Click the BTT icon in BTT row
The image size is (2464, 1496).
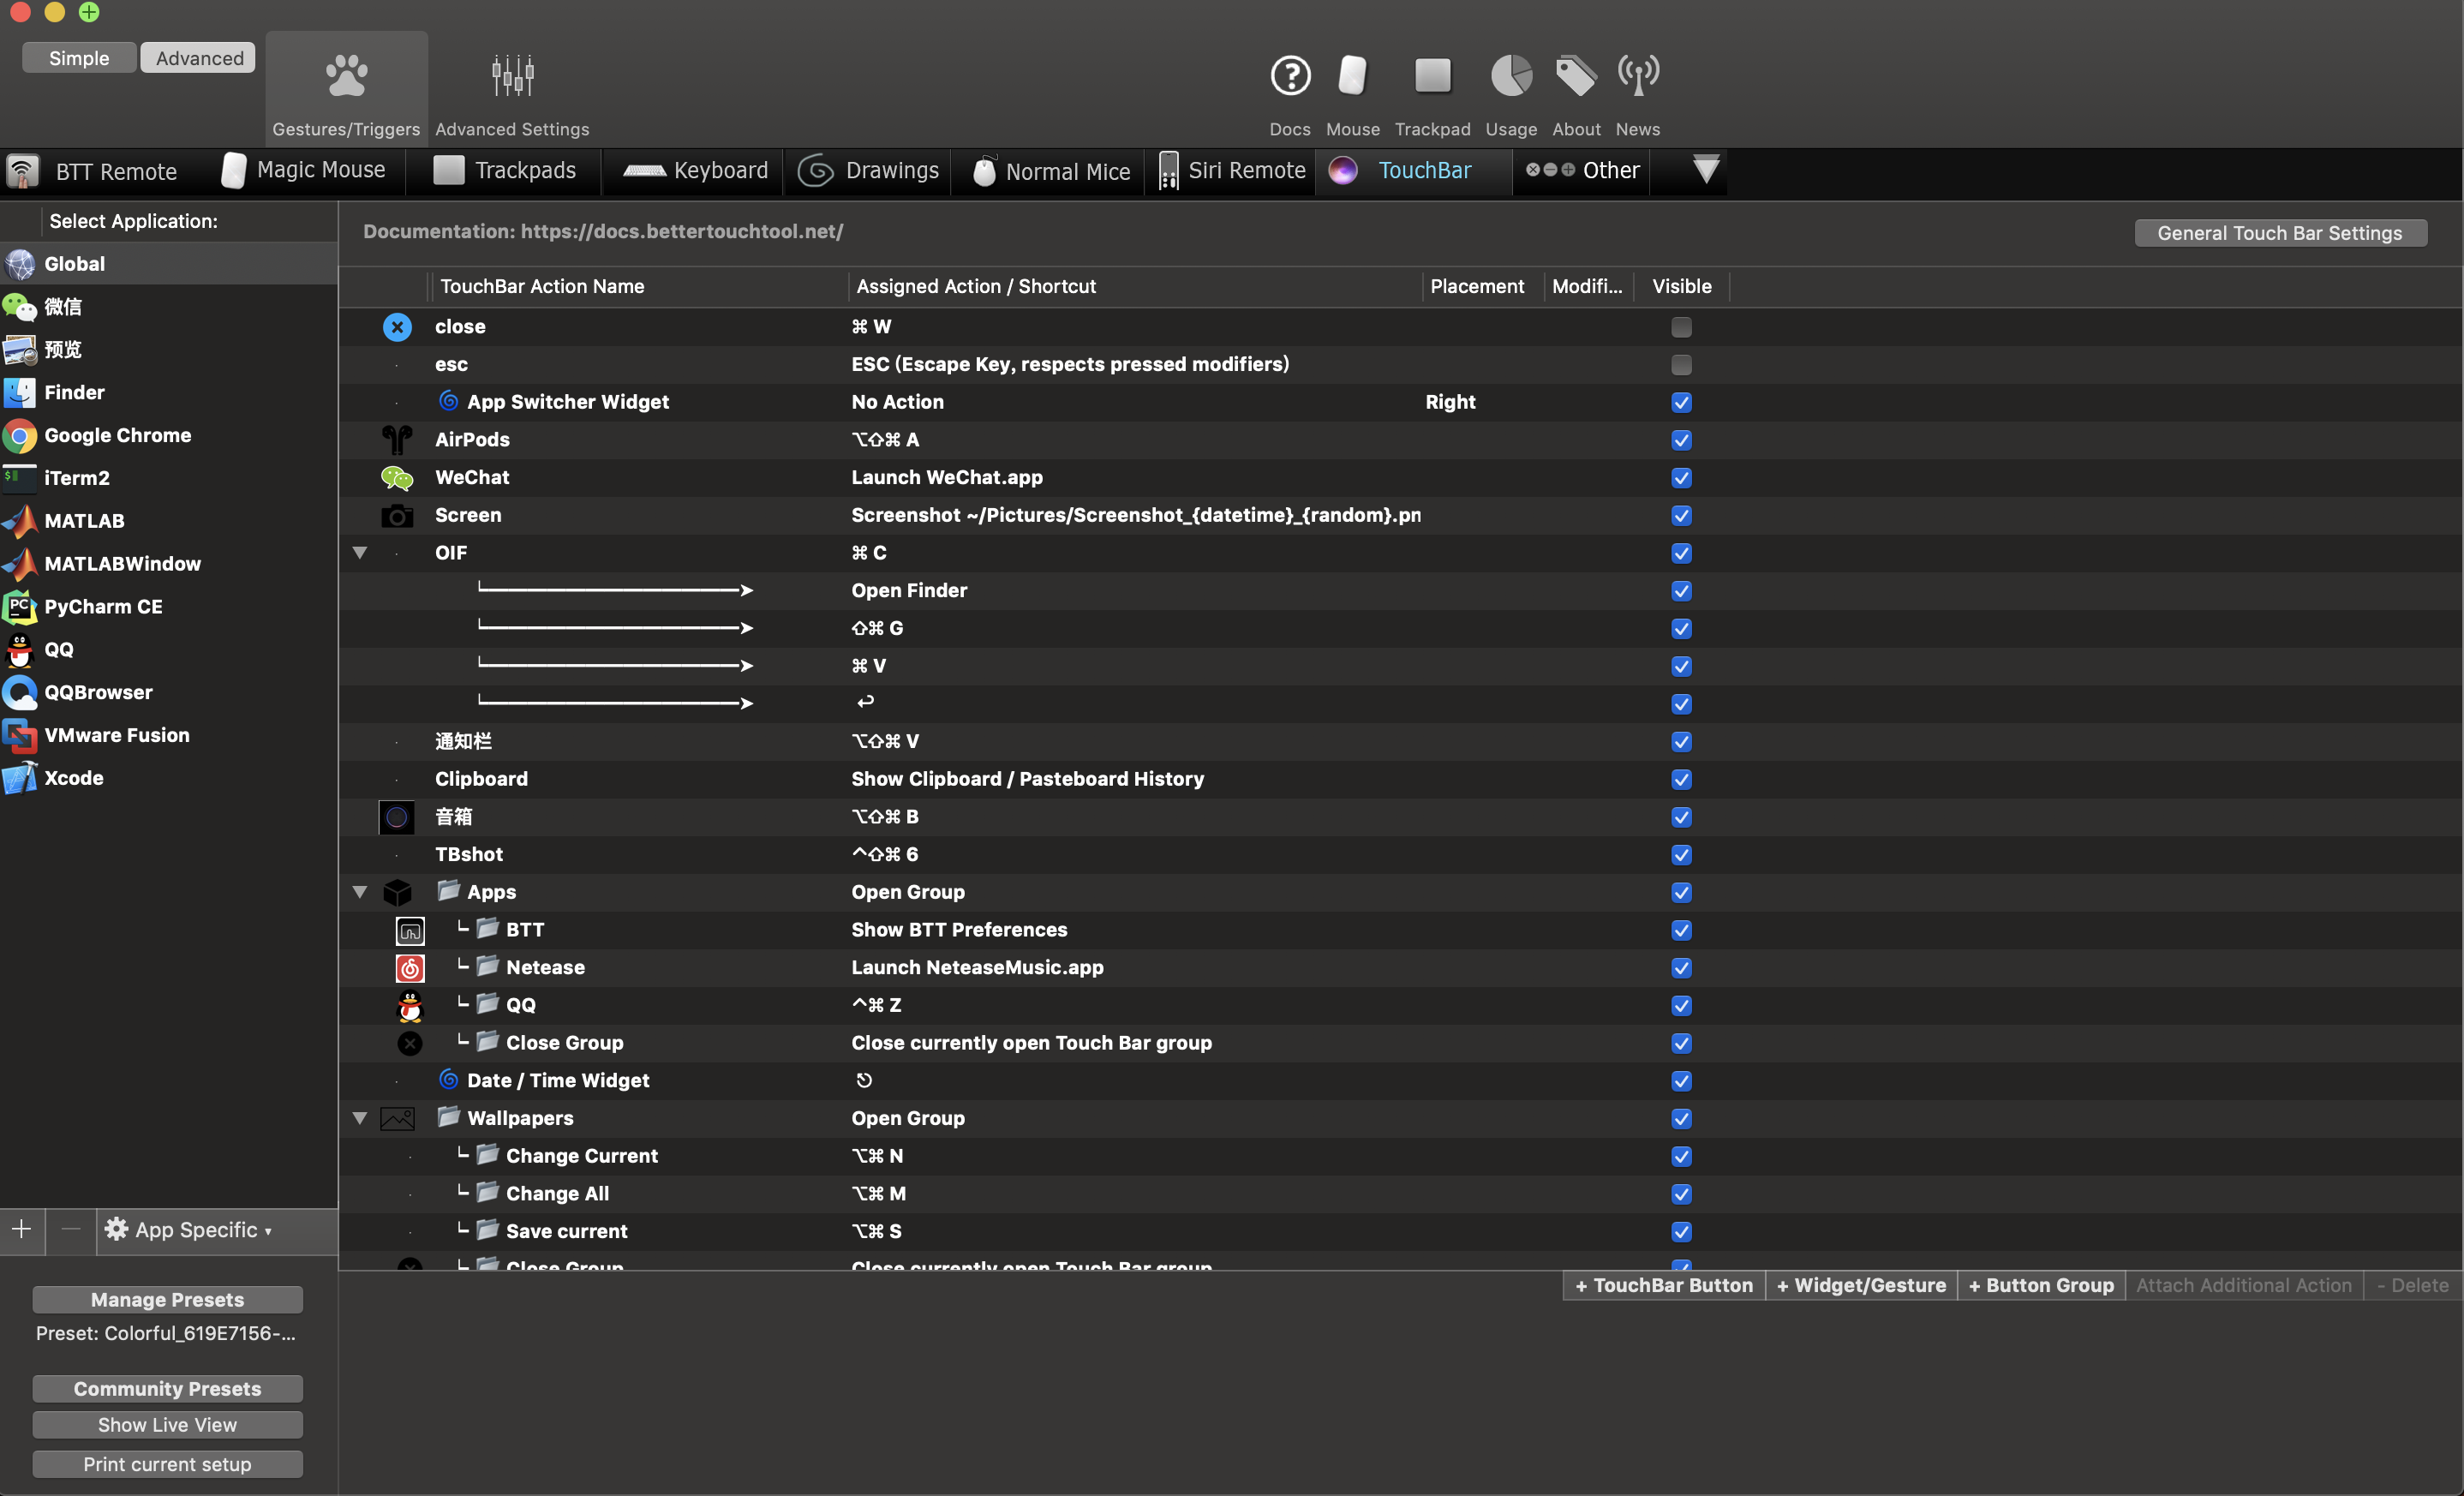coord(410,930)
